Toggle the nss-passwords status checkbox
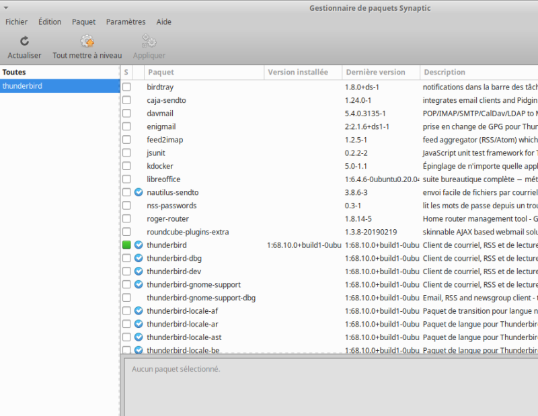 click(126, 206)
